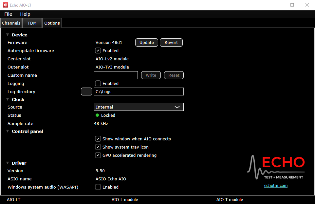Click the ASIO Echo AIO name value
This screenshot has width=315, height=204.
[x=111, y=179]
